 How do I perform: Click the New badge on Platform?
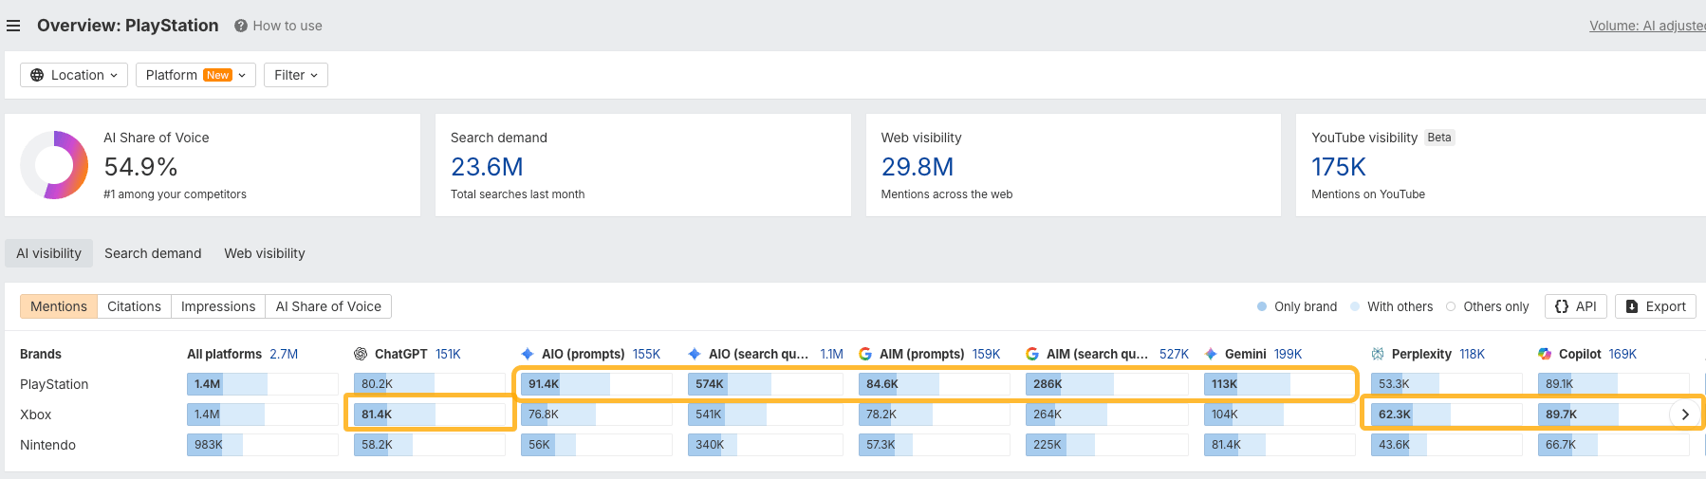click(218, 75)
